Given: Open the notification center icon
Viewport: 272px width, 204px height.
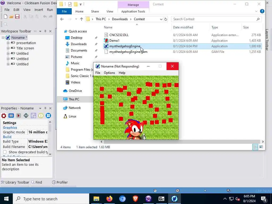Looking at the screenshot, I should 264,199.
